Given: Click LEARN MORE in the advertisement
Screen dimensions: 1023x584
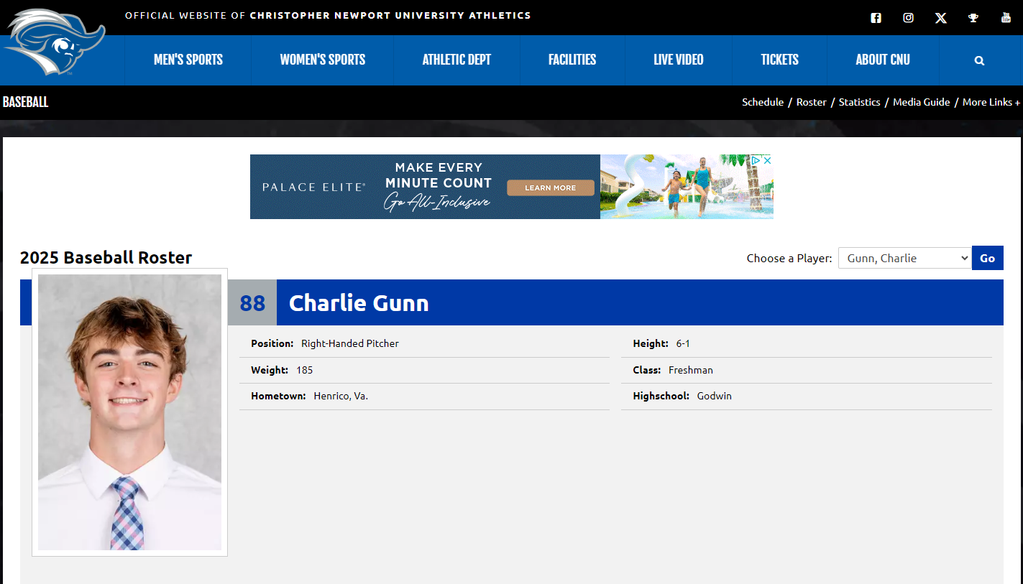Looking at the screenshot, I should (x=550, y=187).
